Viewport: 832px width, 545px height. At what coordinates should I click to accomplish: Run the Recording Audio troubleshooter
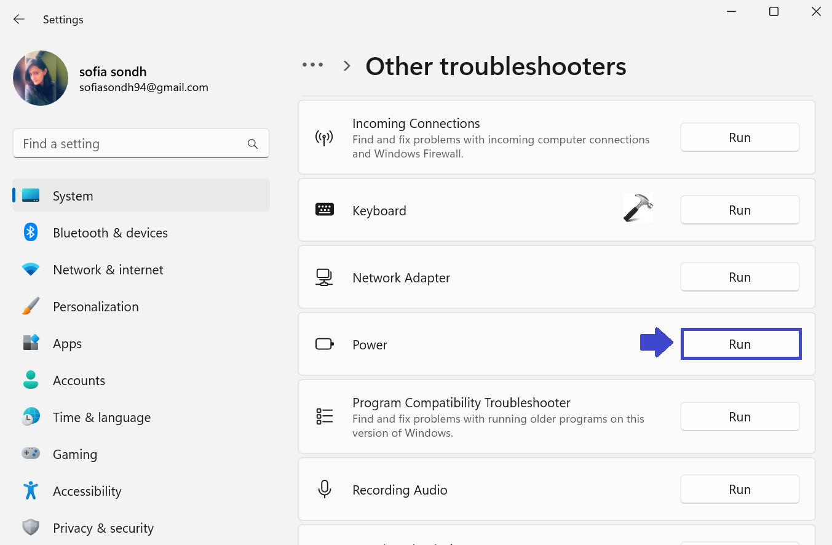click(x=739, y=490)
